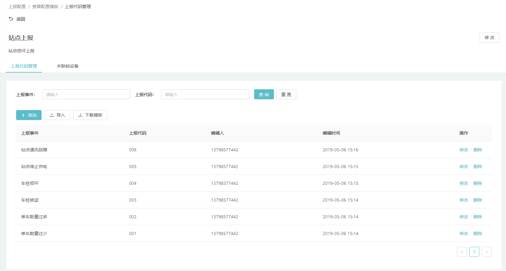Select the 上报代码管理 tab

coord(24,66)
